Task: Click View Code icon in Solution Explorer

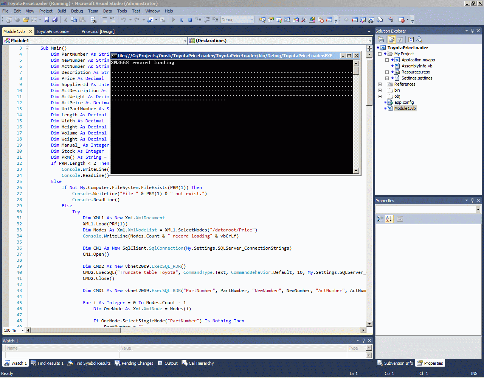Action: click(x=411, y=39)
